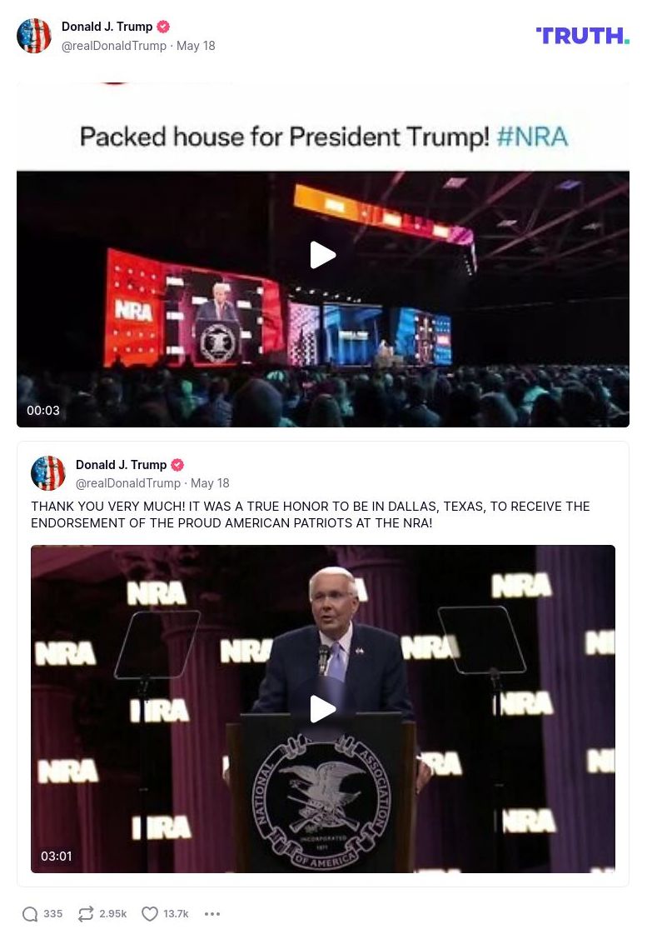The height and width of the screenshot is (939, 647).
Task: Open the top Donald J. Trump name link
Action: (x=107, y=27)
